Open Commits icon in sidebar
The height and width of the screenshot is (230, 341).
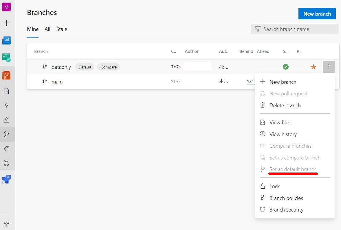pyautogui.click(x=6, y=105)
